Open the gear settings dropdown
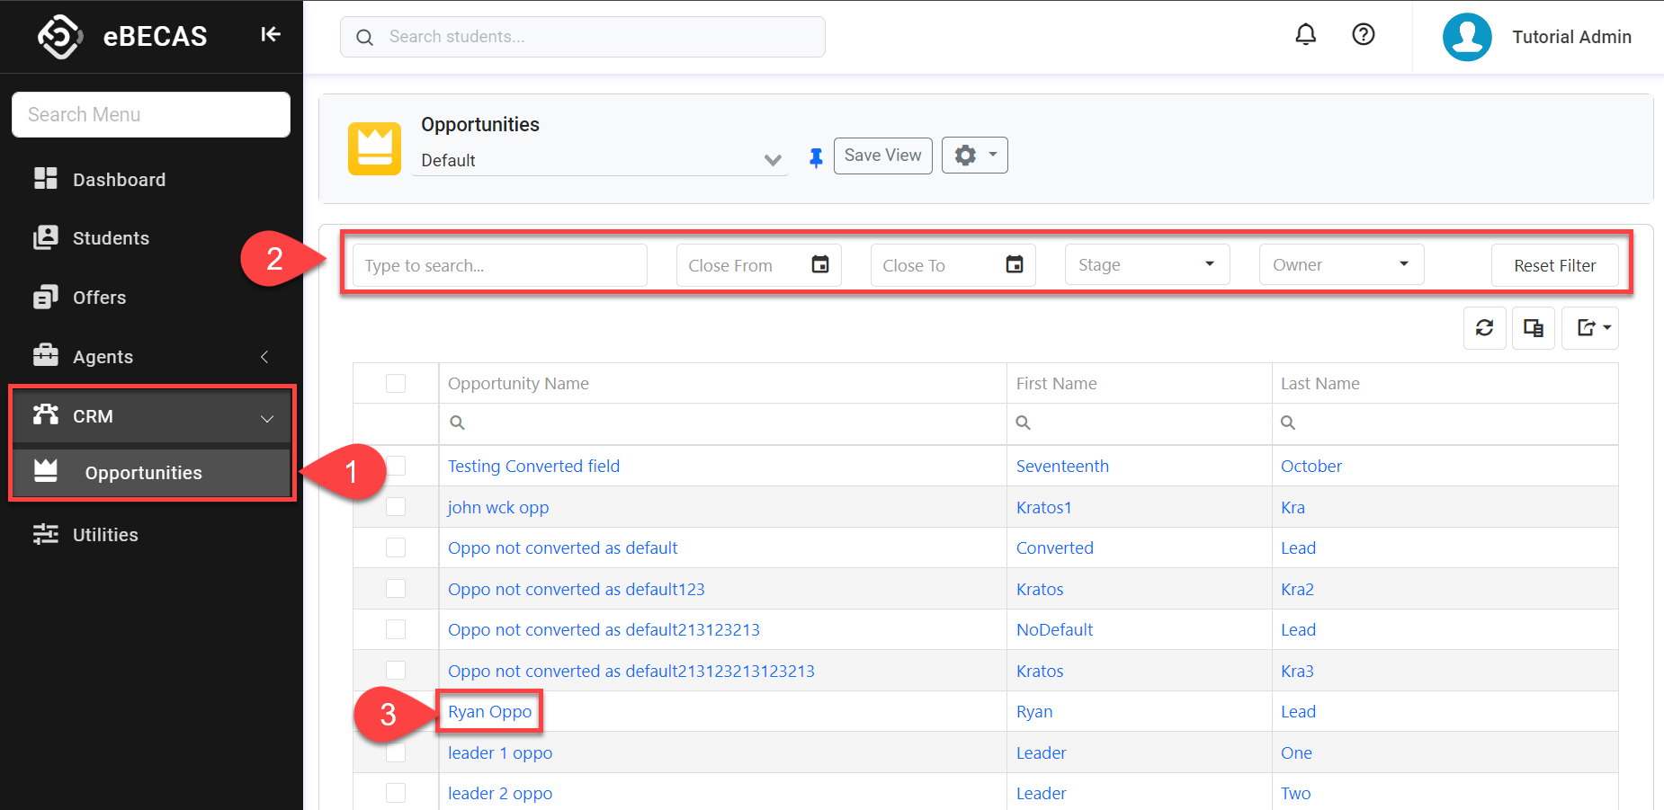 pyautogui.click(x=974, y=156)
